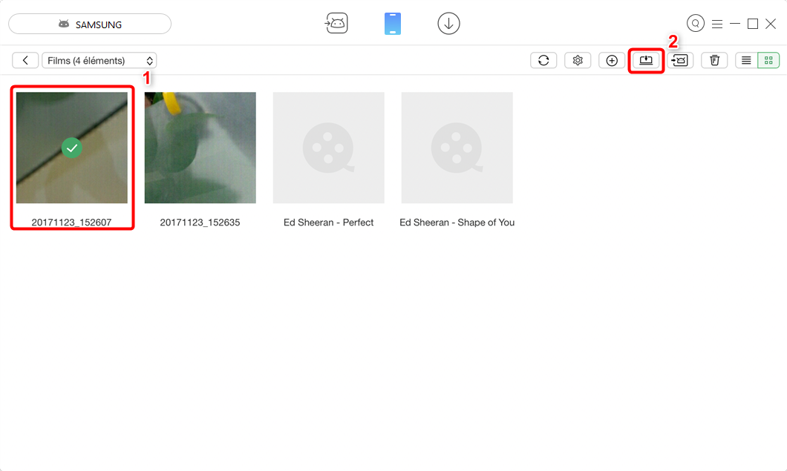Open the SAMSUNG device selector
The width and height of the screenshot is (787, 471).
click(90, 24)
